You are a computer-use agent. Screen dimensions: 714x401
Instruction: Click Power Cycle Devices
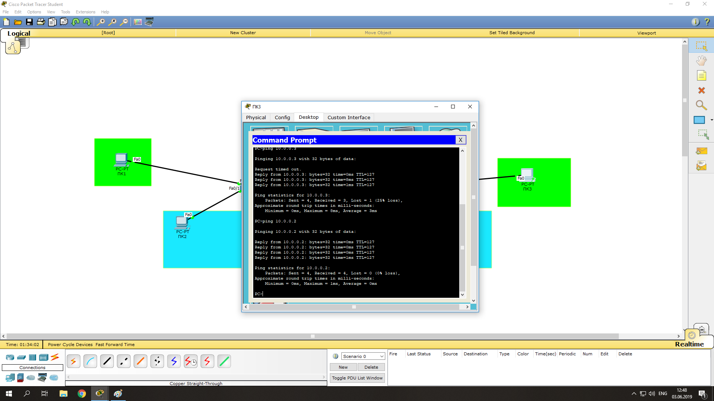pos(70,345)
